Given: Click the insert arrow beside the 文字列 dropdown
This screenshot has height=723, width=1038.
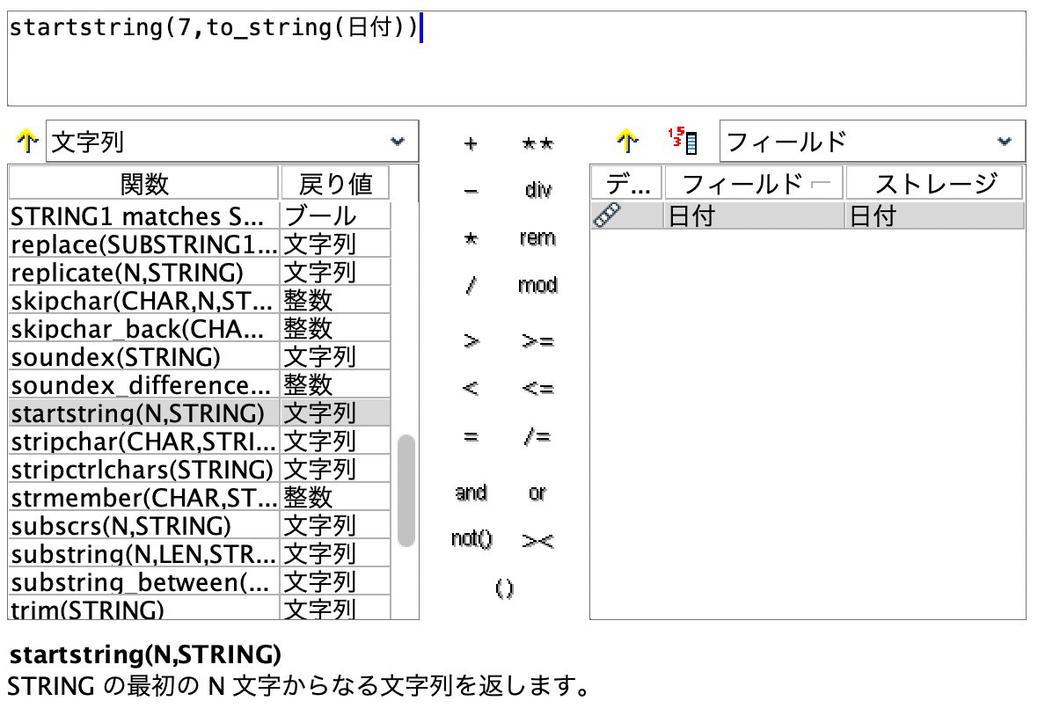Looking at the screenshot, I should tap(28, 141).
